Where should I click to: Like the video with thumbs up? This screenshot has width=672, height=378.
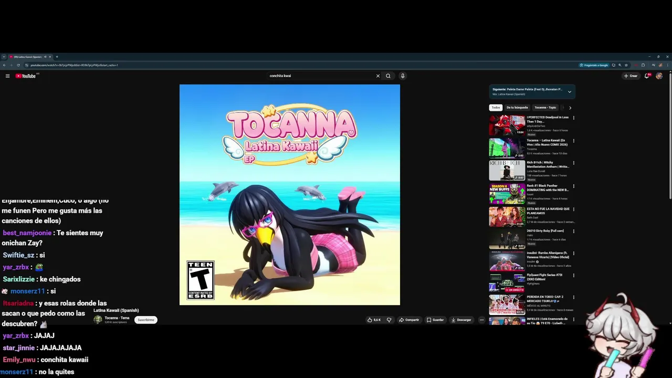(x=374, y=320)
